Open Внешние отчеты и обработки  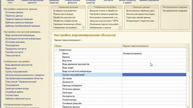(104, 11)
